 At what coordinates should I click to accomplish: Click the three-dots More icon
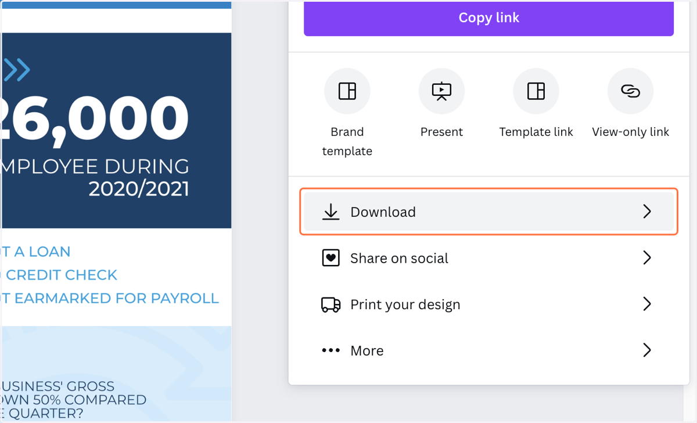(330, 350)
